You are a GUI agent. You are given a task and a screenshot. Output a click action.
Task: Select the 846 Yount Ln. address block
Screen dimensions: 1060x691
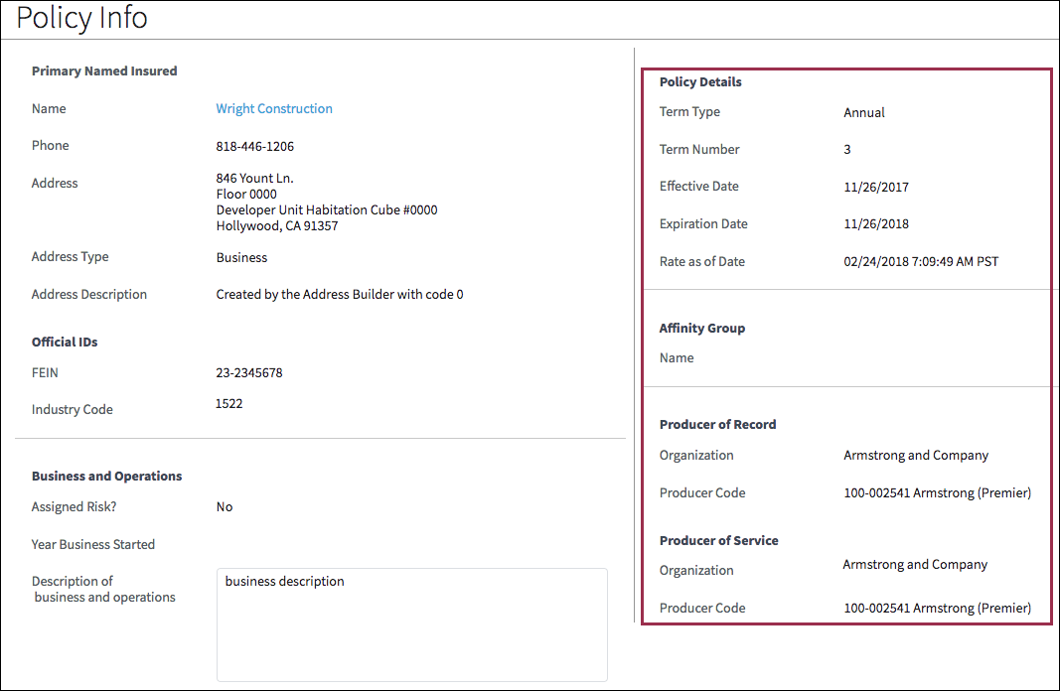click(x=327, y=202)
